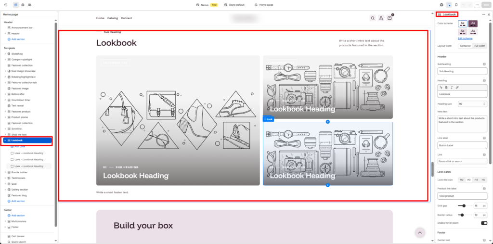Select the white color scheme swatch
This screenshot has height=244, width=493.
pos(463,24)
